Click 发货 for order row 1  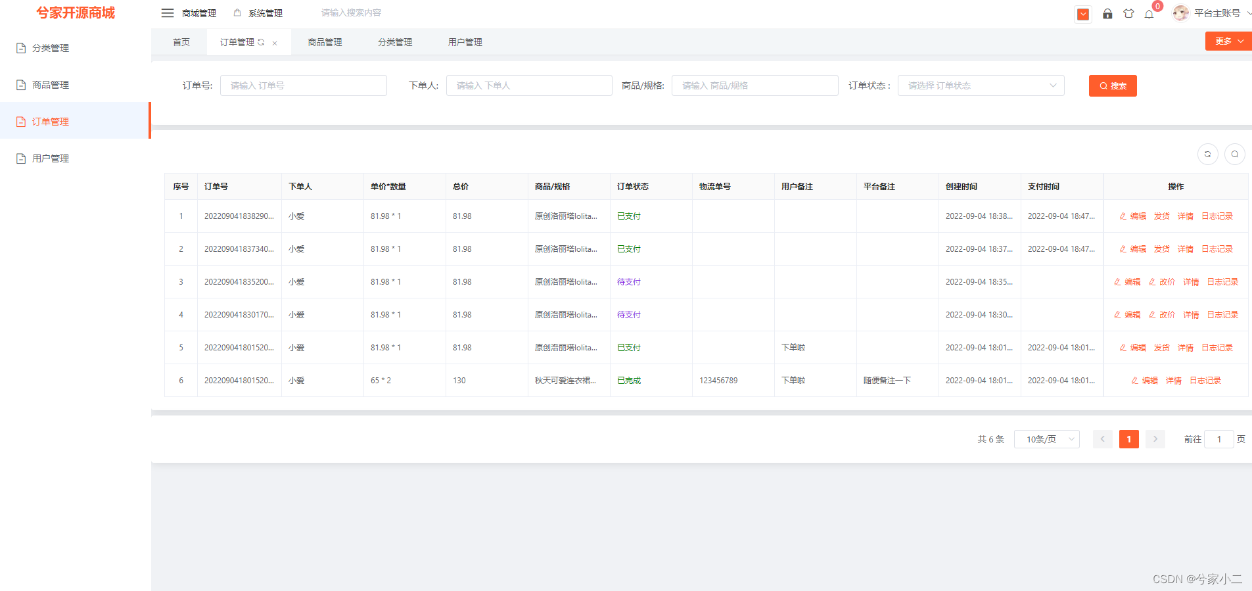click(1162, 216)
